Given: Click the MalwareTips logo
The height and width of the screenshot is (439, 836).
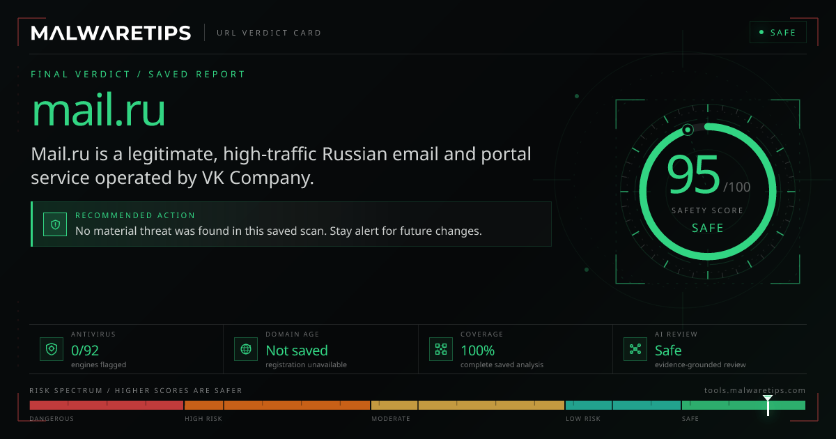Looking at the screenshot, I should point(111,33).
